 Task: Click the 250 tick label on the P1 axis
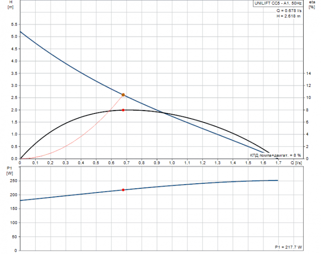[13, 181]
